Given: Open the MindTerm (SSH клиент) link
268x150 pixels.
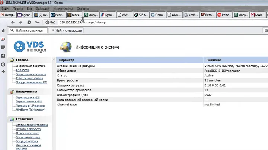Looking at the screenshot, I should click(31, 110).
